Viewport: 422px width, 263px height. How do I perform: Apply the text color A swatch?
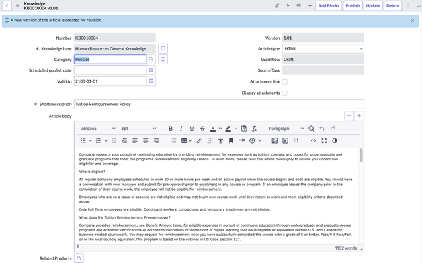213,129
